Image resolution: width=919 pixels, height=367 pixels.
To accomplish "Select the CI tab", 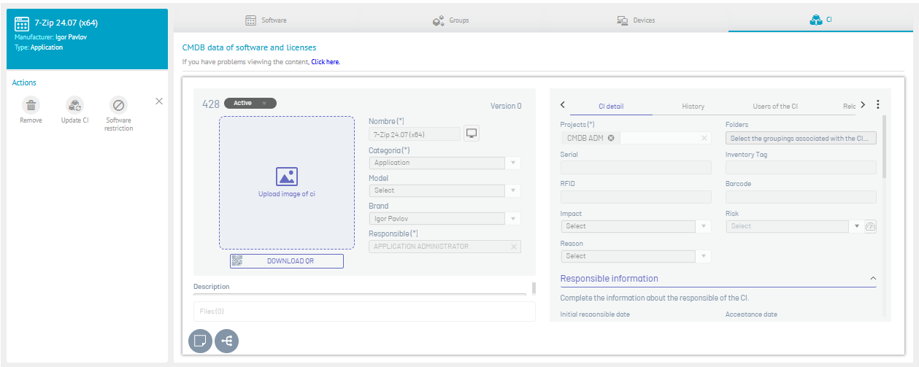I will pyautogui.click(x=821, y=20).
